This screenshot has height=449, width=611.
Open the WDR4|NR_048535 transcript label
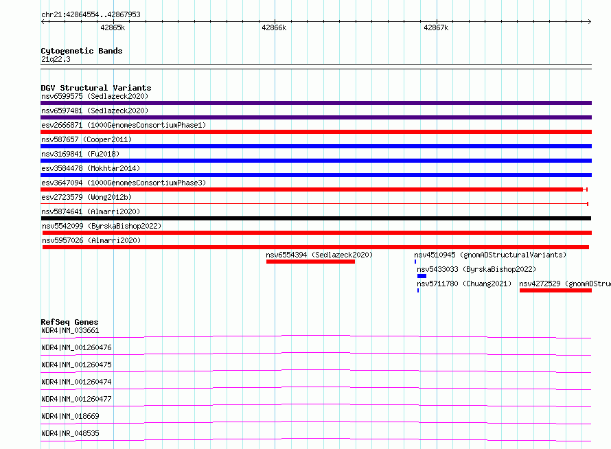70,433
